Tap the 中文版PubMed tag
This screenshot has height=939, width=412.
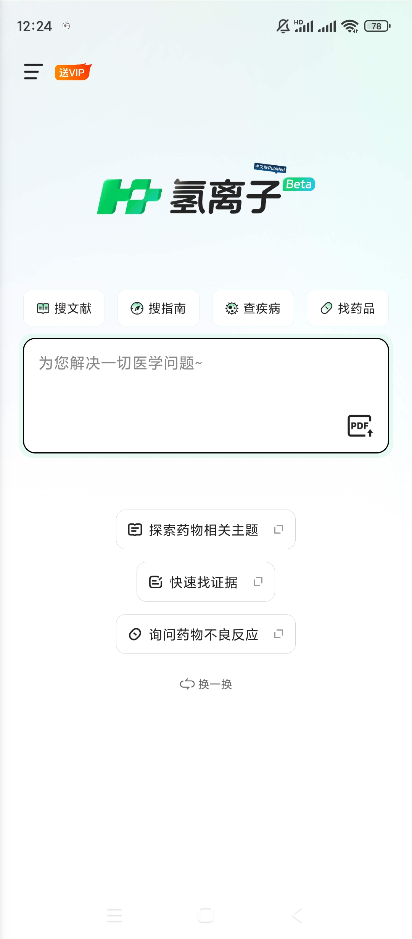pyautogui.click(x=270, y=168)
